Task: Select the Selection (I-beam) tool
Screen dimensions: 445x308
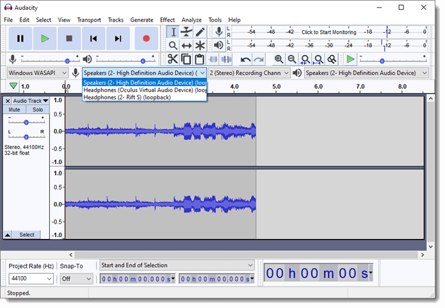Action: click(173, 32)
